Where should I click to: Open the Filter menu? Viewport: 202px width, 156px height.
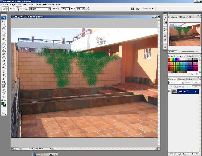pyautogui.click(x=31, y=4)
